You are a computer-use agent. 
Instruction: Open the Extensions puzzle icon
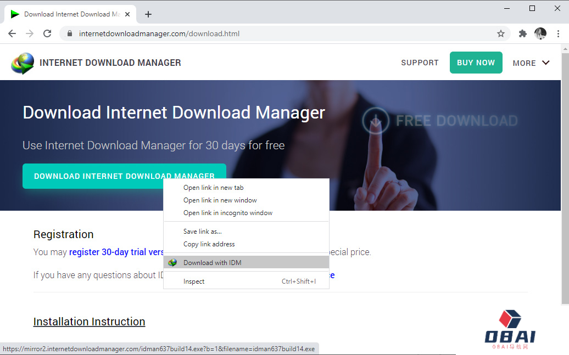click(x=522, y=33)
